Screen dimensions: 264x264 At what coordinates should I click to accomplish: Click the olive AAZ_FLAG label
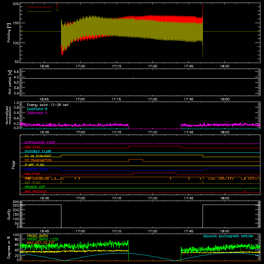click(x=32, y=182)
